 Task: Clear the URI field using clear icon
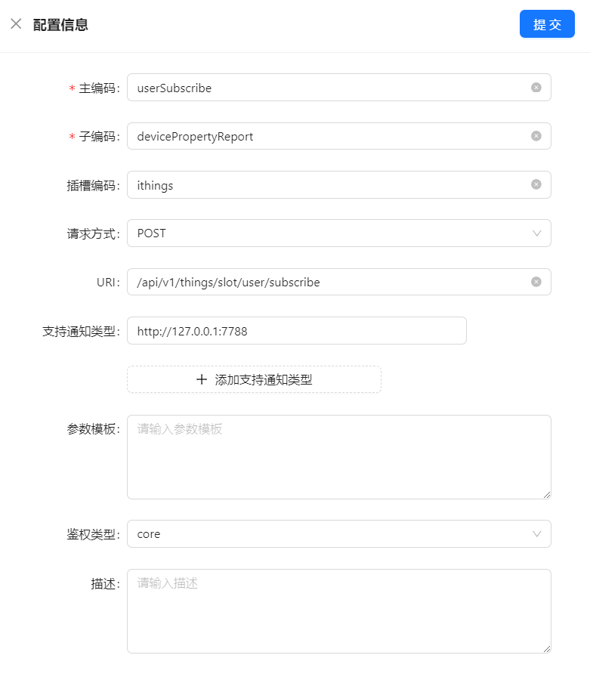536,282
